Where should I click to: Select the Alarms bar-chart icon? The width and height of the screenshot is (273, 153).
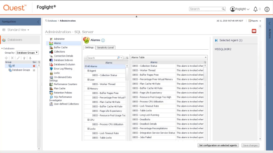pyautogui.click(x=51, y=43)
